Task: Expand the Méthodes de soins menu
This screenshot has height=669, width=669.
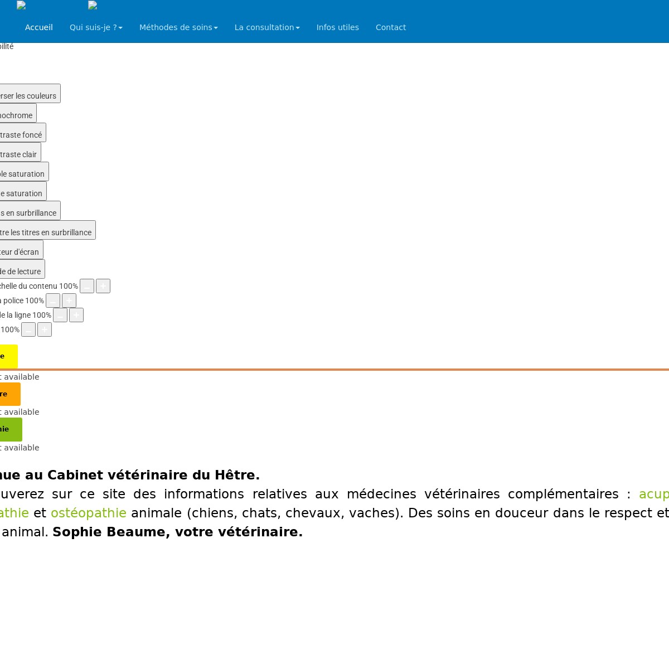Action: pos(178,27)
